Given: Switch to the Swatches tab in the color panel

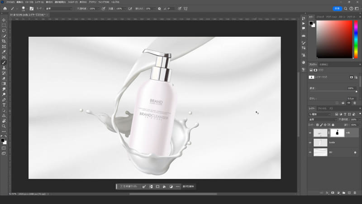Looking at the screenshot, I should (320, 17).
